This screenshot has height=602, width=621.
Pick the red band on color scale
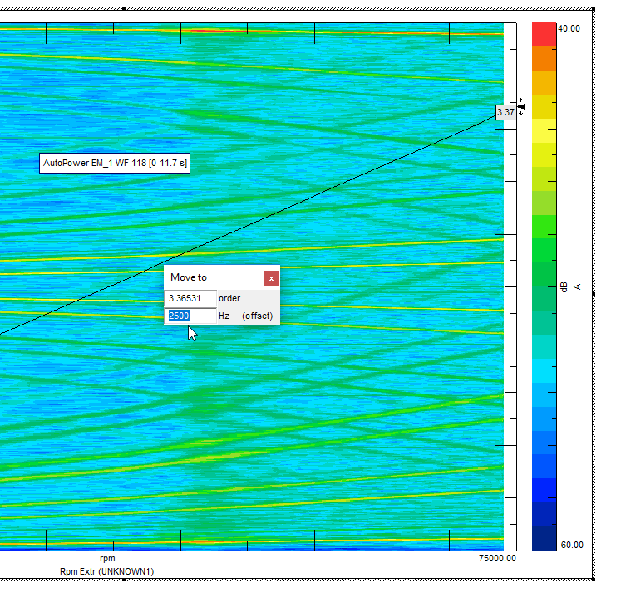pyautogui.click(x=545, y=35)
